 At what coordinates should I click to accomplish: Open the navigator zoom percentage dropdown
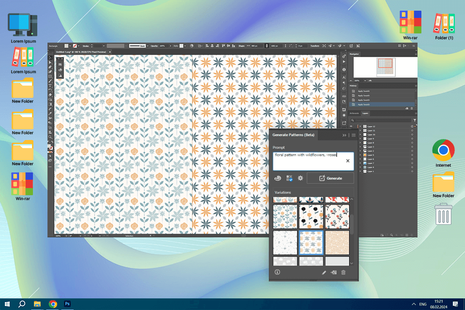point(365,80)
